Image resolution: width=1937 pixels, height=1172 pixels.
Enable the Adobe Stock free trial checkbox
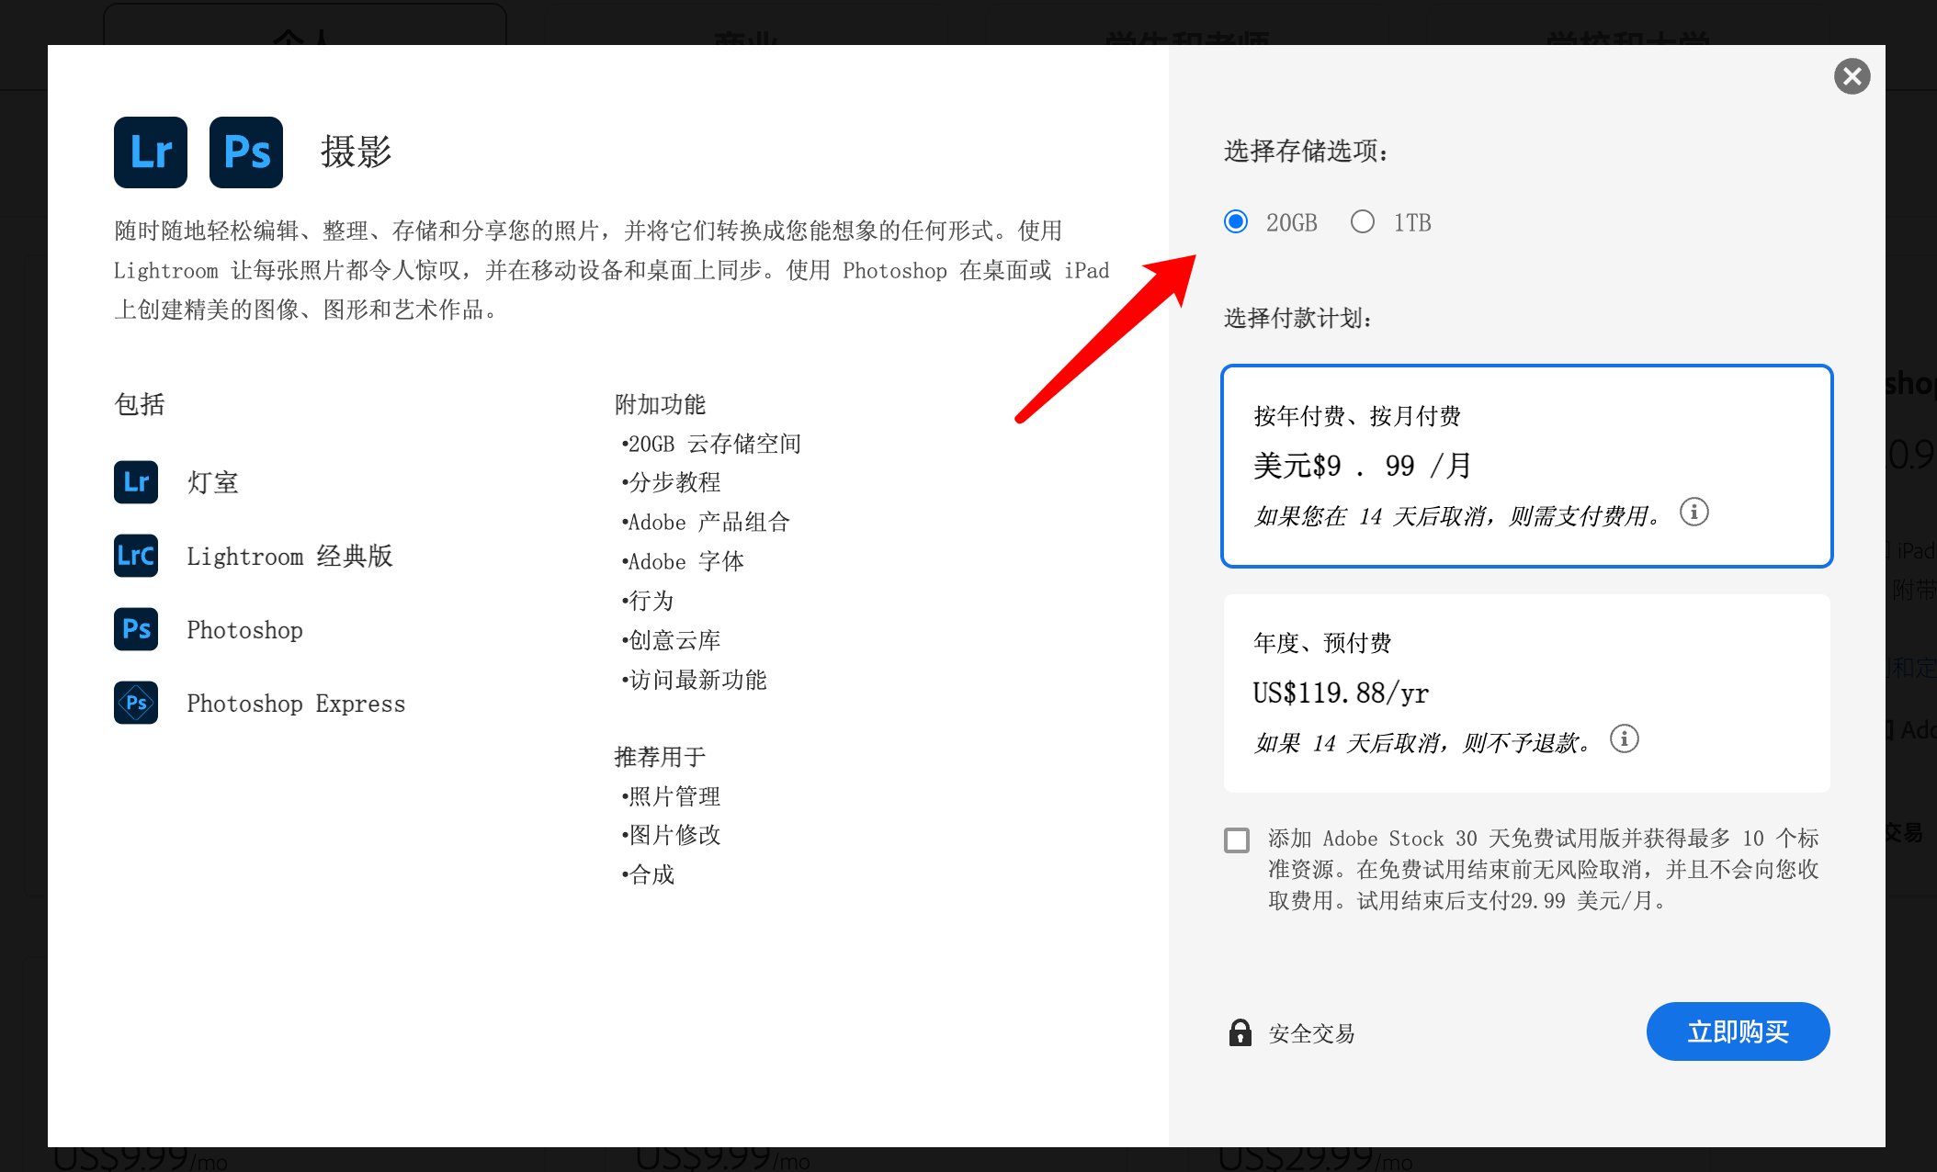[x=1236, y=840]
